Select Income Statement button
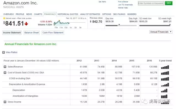 point(12,33)
